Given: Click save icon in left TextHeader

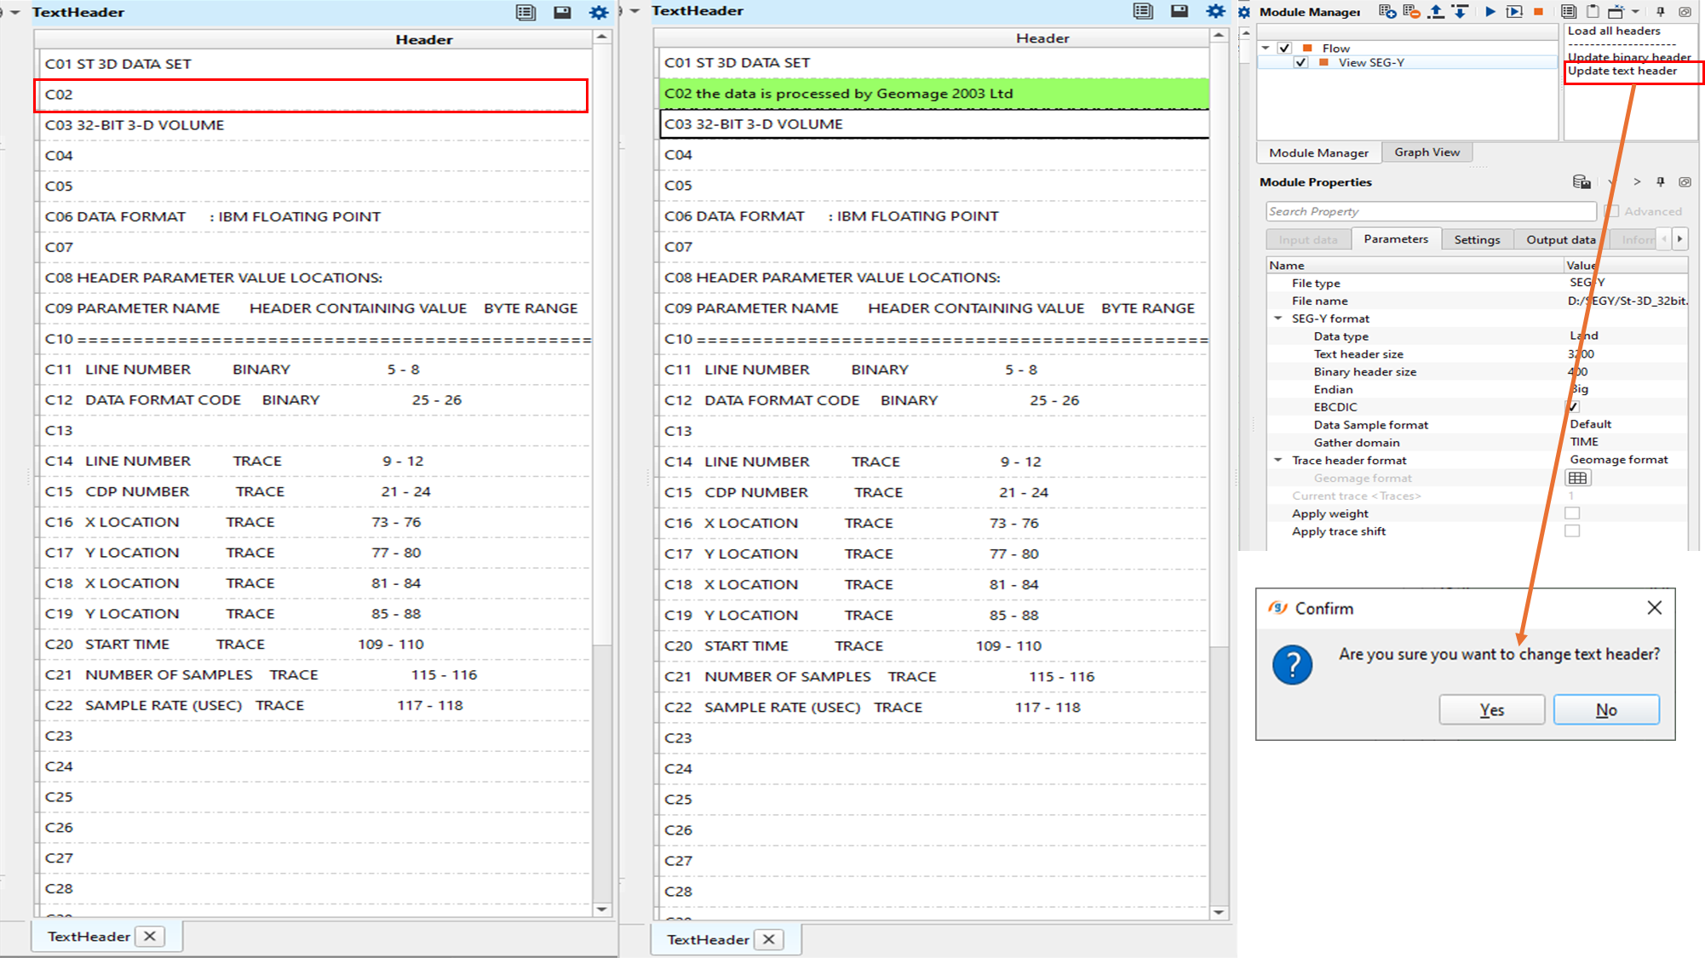Looking at the screenshot, I should (562, 13).
